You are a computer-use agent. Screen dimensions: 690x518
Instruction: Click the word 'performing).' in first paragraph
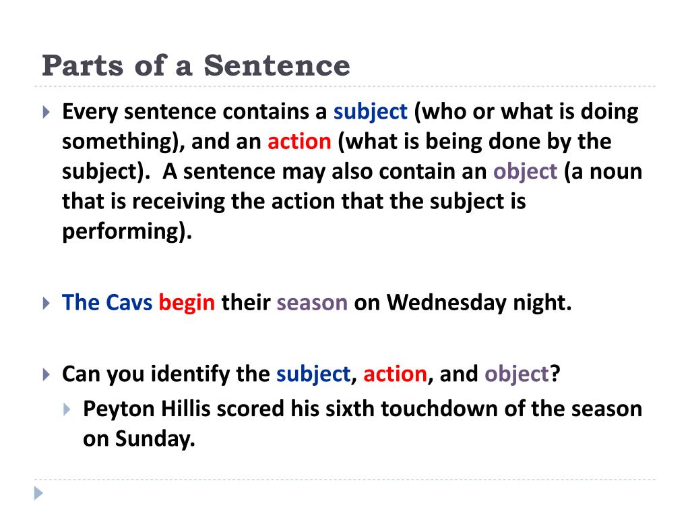(x=127, y=232)
